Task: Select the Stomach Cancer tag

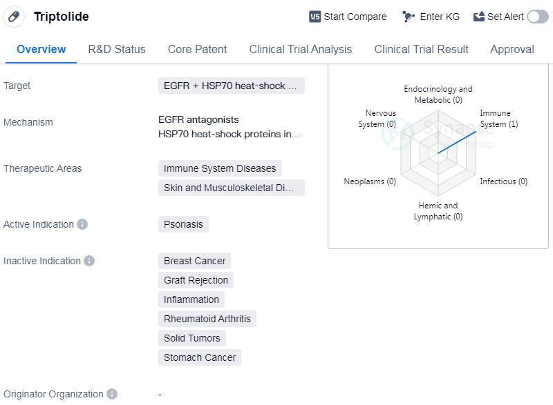Action: [200, 357]
